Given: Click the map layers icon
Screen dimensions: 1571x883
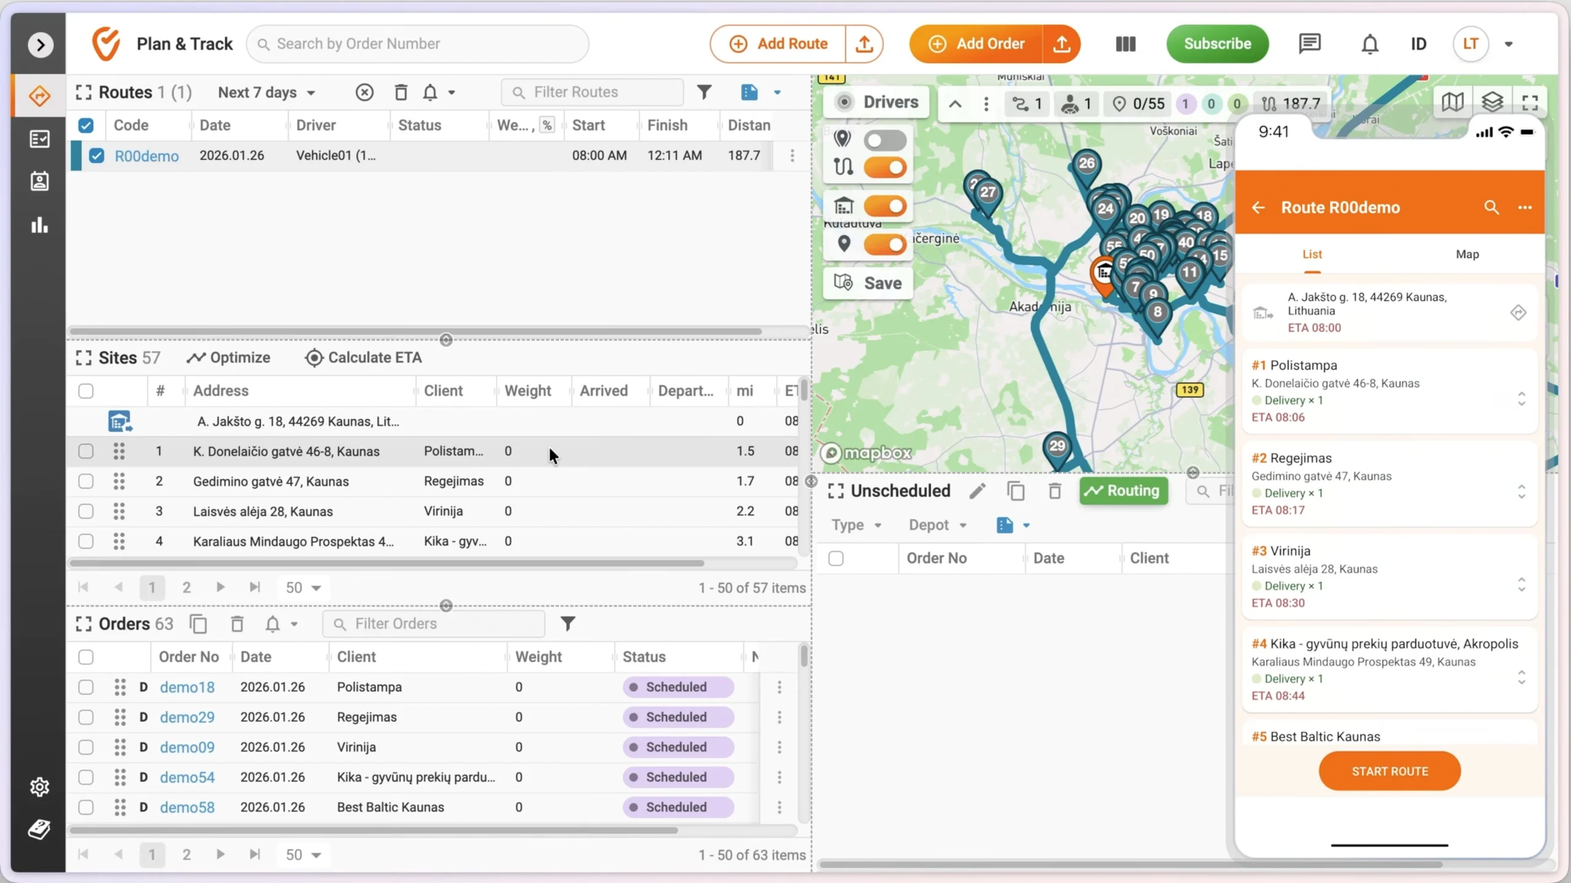Looking at the screenshot, I should [1492, 102].
